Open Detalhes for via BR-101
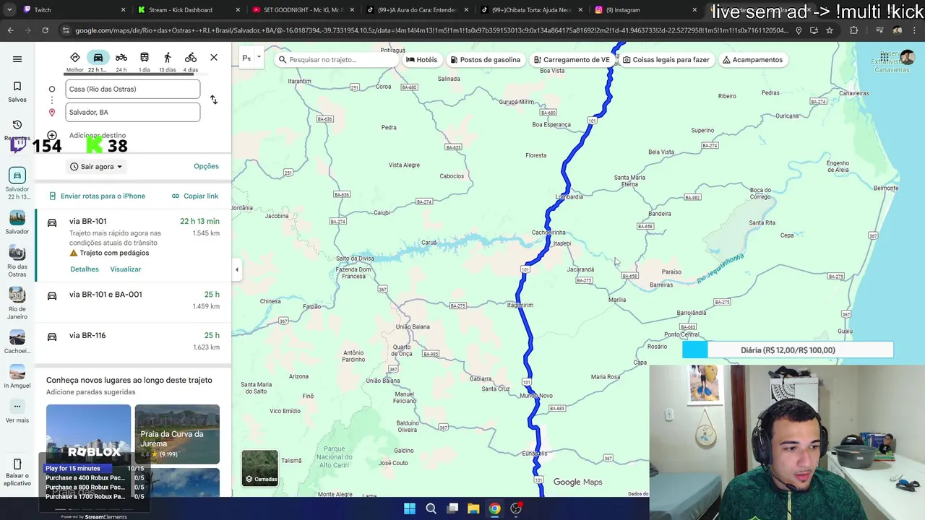925x520 pixels. [x=85, y=269]
